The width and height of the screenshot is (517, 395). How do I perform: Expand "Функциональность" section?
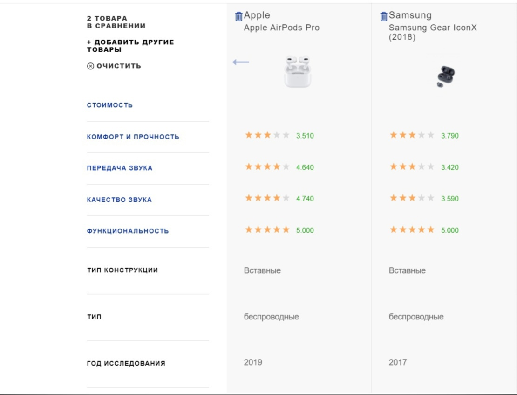coord(128,231)
